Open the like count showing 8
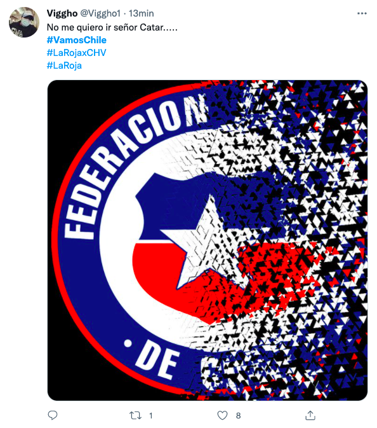The height and width of the screenshot is (428, 377). click(x=239, y=416)
